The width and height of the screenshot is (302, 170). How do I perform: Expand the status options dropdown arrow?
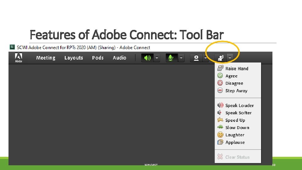[230, 58]
